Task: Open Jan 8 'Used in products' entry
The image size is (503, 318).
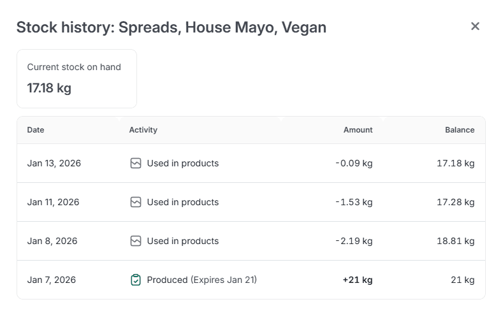Action: tap(182, 241)
